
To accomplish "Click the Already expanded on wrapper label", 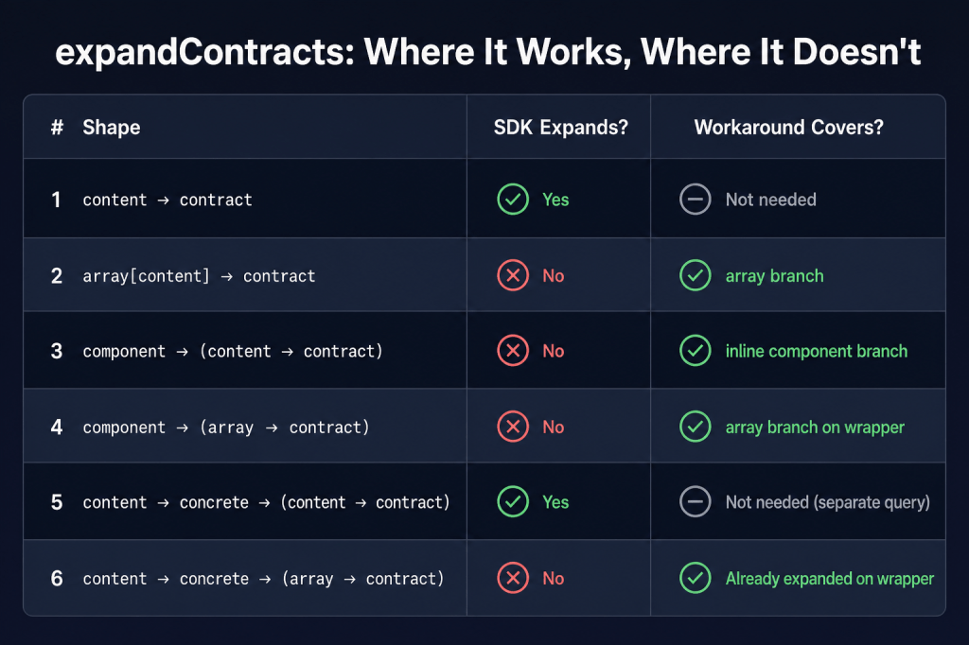I will [x=829, y=579].
